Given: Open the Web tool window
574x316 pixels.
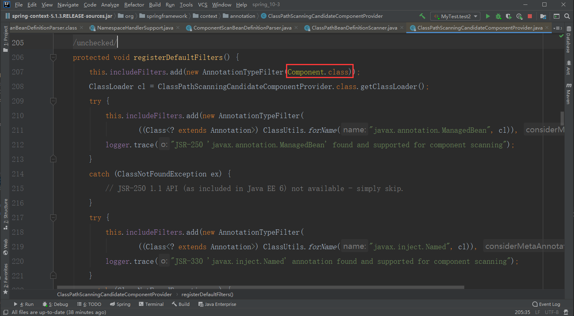Looking at the screenshot, I should [x=5, y=247].
